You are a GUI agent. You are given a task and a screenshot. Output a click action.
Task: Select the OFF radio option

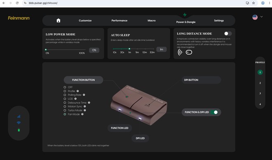point(65,87)
